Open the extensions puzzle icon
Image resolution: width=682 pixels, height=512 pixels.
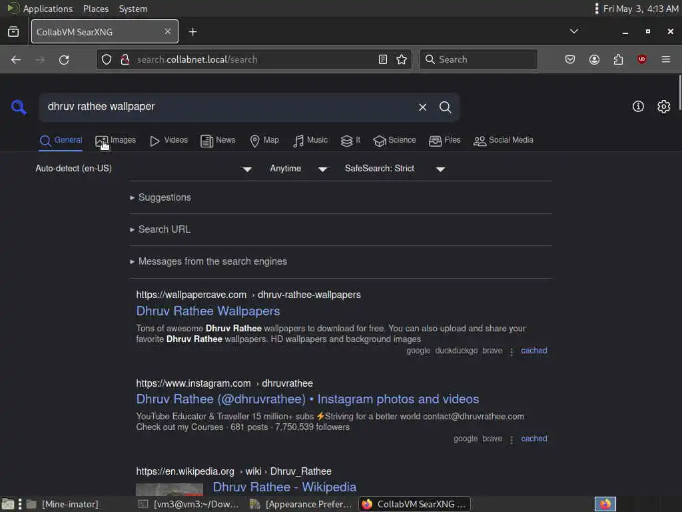618,59
